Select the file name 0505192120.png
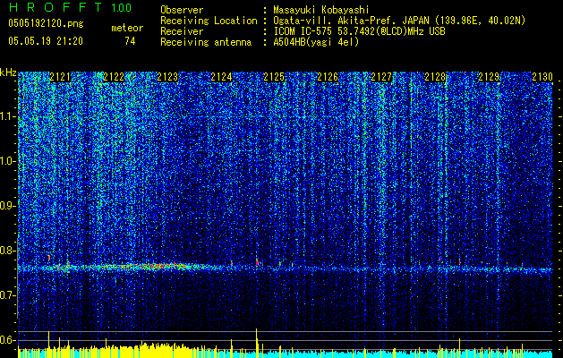 (46, 23)
